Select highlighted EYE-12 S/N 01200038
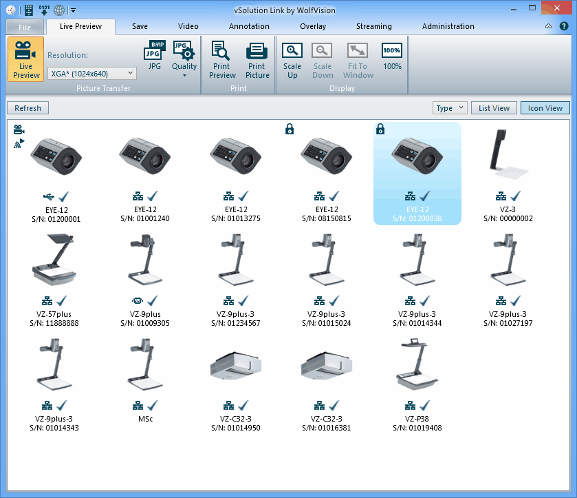 417,174
